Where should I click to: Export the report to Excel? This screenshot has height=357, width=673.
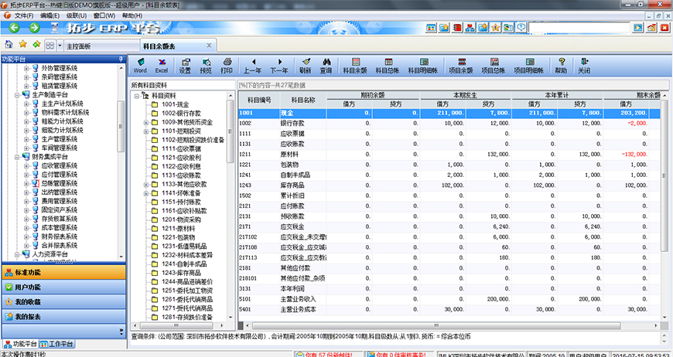tap(161, 65)
